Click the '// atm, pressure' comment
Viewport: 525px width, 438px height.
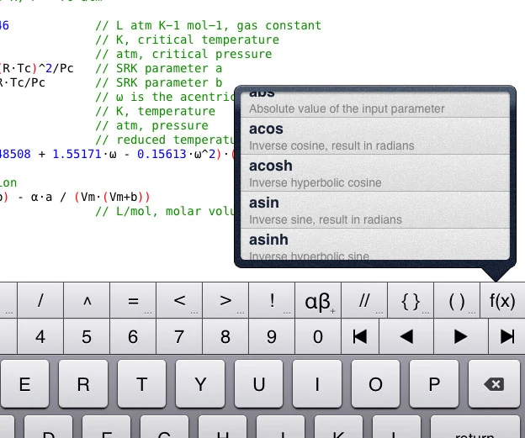click(151, 125)
